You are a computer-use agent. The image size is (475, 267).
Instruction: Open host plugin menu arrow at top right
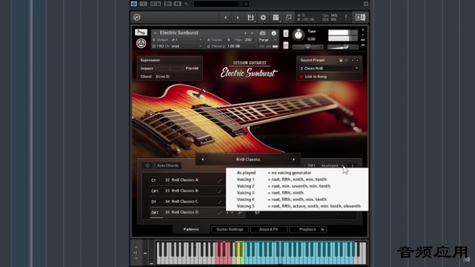[x=366, y=4]
